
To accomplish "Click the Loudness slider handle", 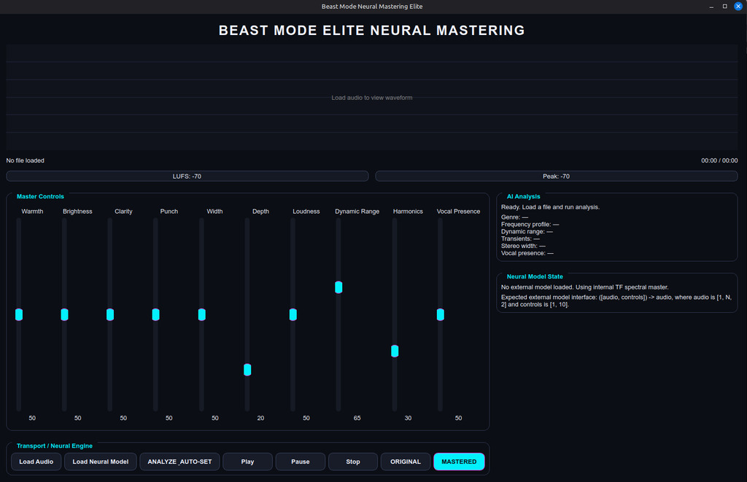I will coord(293,314).
